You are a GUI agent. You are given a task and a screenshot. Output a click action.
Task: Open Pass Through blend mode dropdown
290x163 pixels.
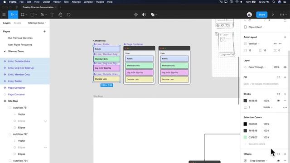pos(257,67)
